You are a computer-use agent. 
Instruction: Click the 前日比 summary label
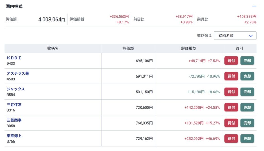(139, 20)
